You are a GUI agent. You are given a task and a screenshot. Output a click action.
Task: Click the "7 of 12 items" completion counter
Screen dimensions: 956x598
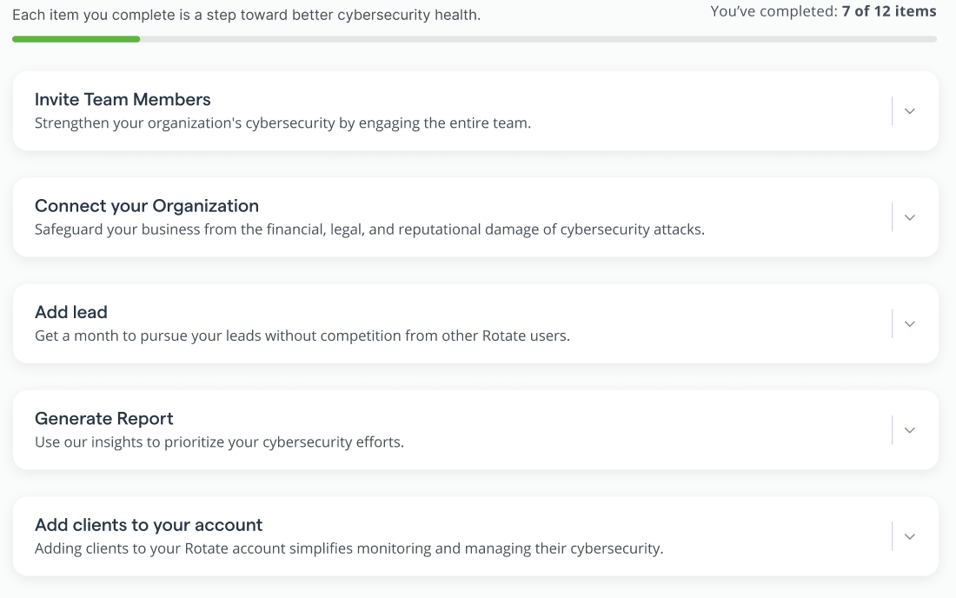889,11
